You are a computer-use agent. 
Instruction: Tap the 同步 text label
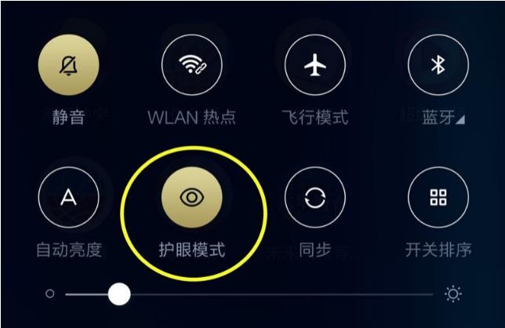315,250
